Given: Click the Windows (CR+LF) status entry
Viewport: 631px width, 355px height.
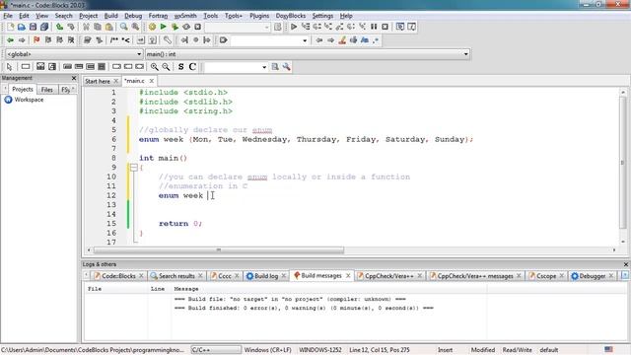Looking at the screenshot, I should click(x=267, y=350).
